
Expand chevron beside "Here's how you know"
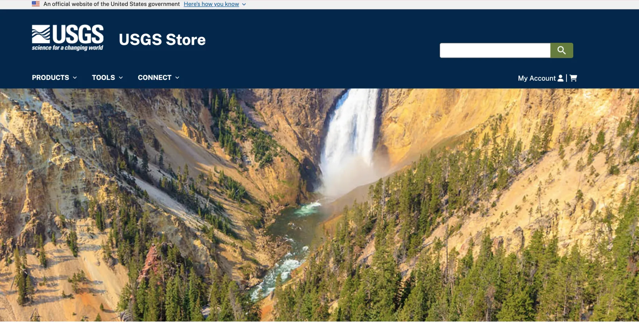click(244, 4)
